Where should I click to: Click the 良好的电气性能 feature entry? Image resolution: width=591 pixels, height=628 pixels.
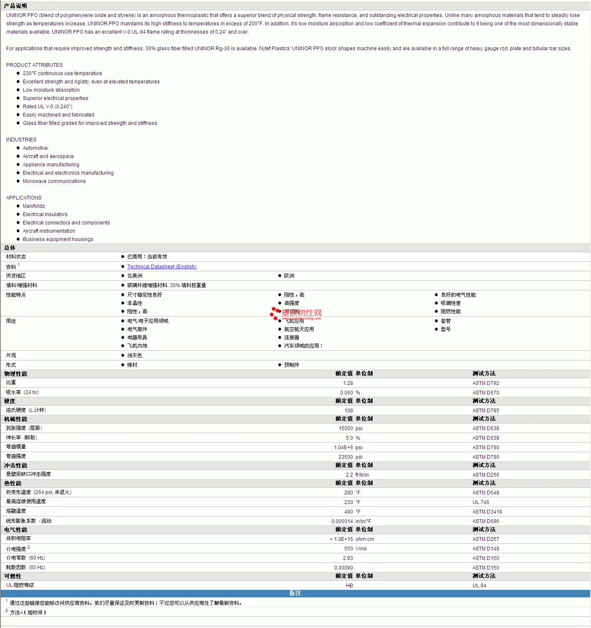(x=458, y=295)
